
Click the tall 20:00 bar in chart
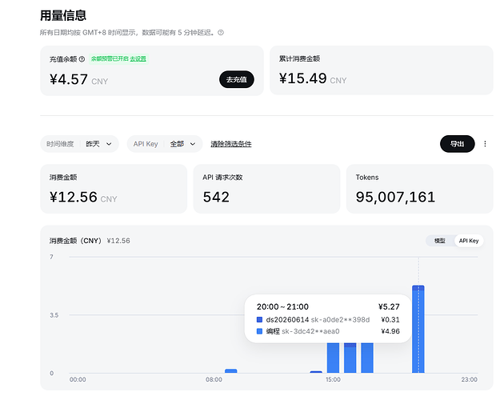418,329
